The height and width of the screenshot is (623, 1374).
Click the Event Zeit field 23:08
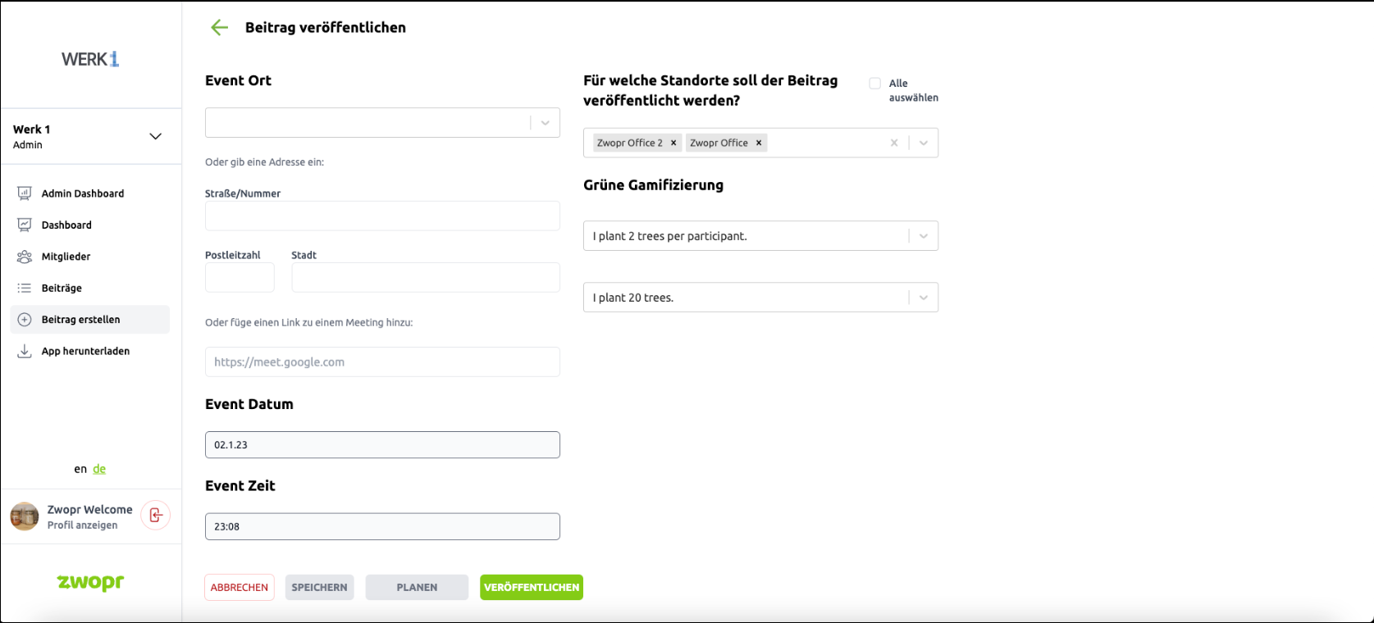[382, 526]
